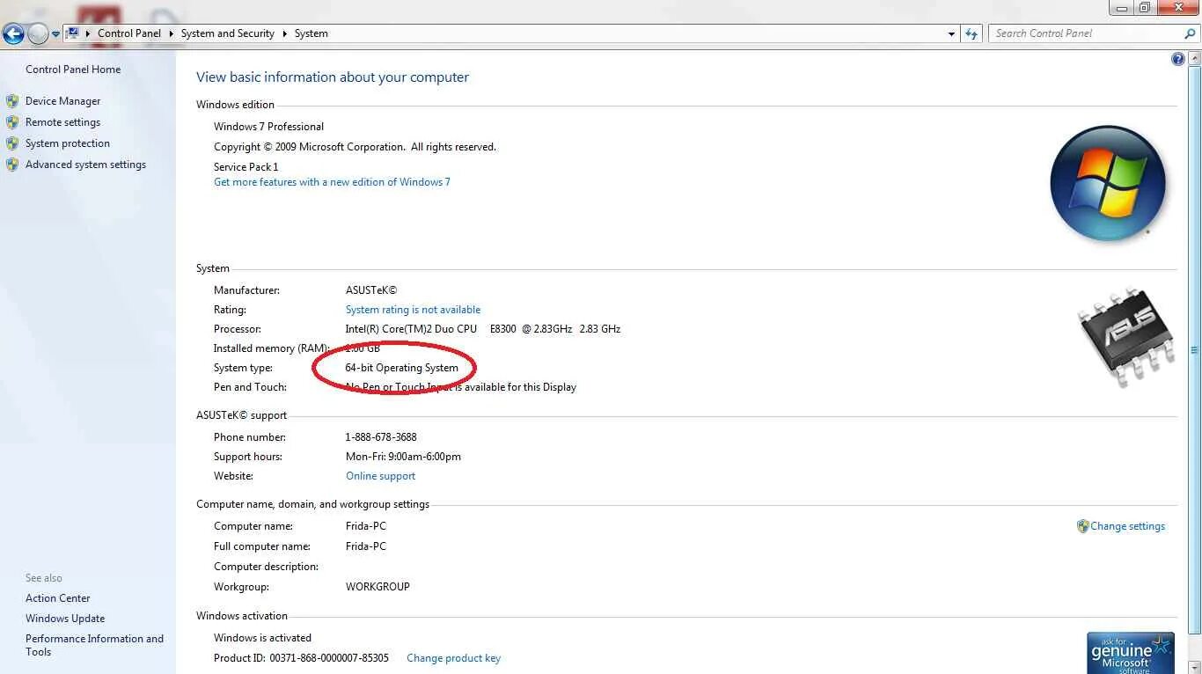This screenshot has height=674, width=1202.
Task: Click the refresh button beside address bar
Action: click(x=971, y=33)
